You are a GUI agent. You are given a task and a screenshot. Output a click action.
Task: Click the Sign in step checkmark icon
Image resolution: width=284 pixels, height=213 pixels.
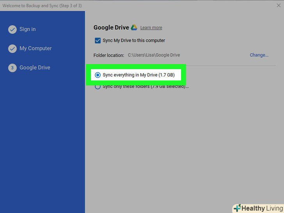click(12, 29)
